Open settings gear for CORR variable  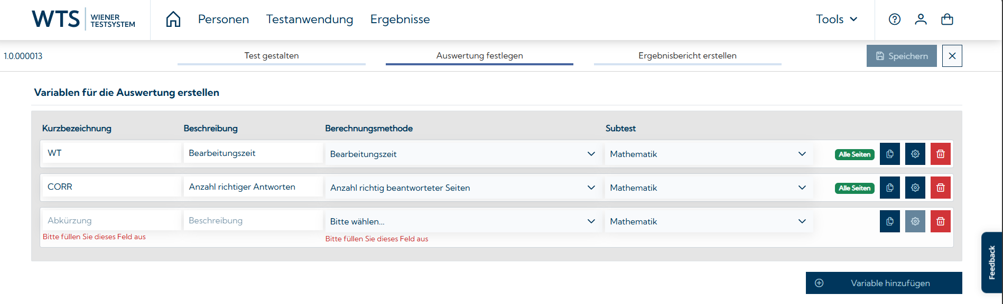915,188
